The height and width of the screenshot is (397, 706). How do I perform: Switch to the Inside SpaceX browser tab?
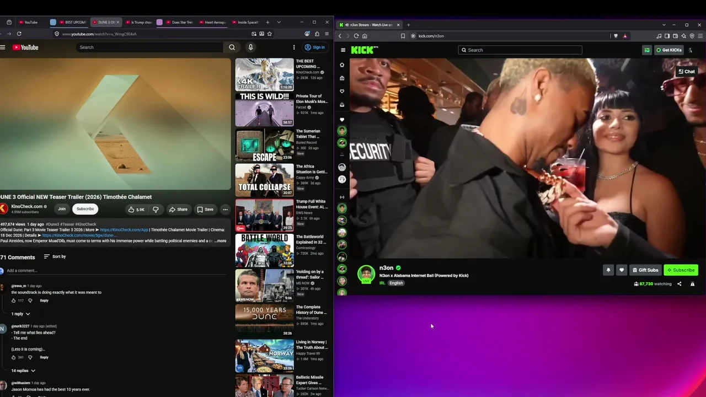point(246,22)
